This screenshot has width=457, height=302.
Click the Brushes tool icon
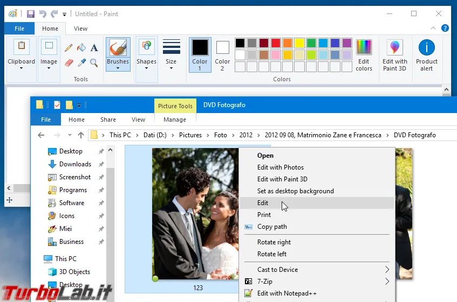(118, 48)
